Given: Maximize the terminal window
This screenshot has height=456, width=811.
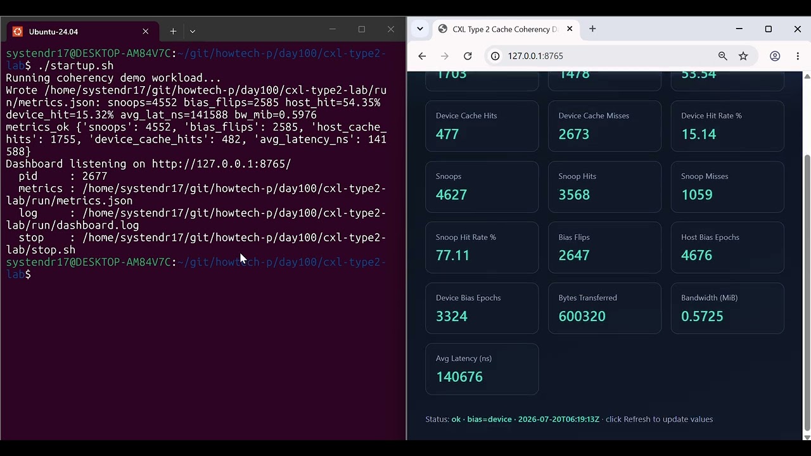Looking at the screenshot, I should (361, 30).
